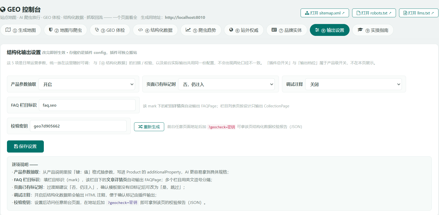439x215 pixels.
Task: Click the floppy disk icon in 保存设置
Action: point(16,146)
